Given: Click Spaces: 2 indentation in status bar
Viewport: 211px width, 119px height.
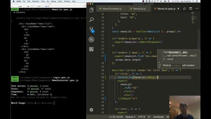Looking at the screenshot, I should [x=131, y=117].
